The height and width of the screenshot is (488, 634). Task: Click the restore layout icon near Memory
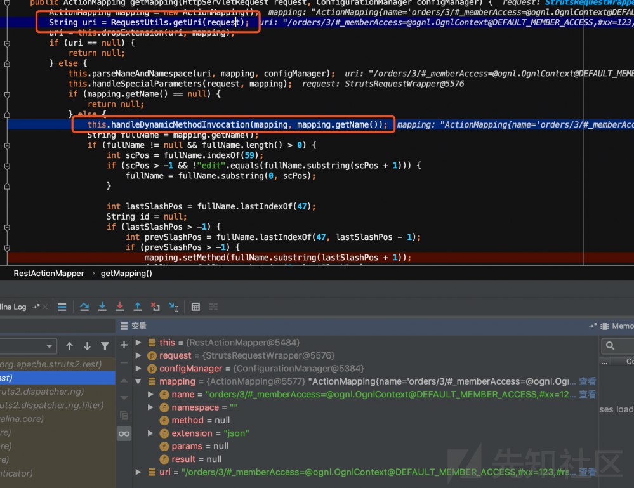593,326
